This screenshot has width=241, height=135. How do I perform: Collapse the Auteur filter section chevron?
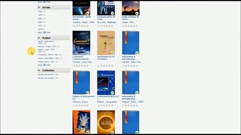[39, 38]
